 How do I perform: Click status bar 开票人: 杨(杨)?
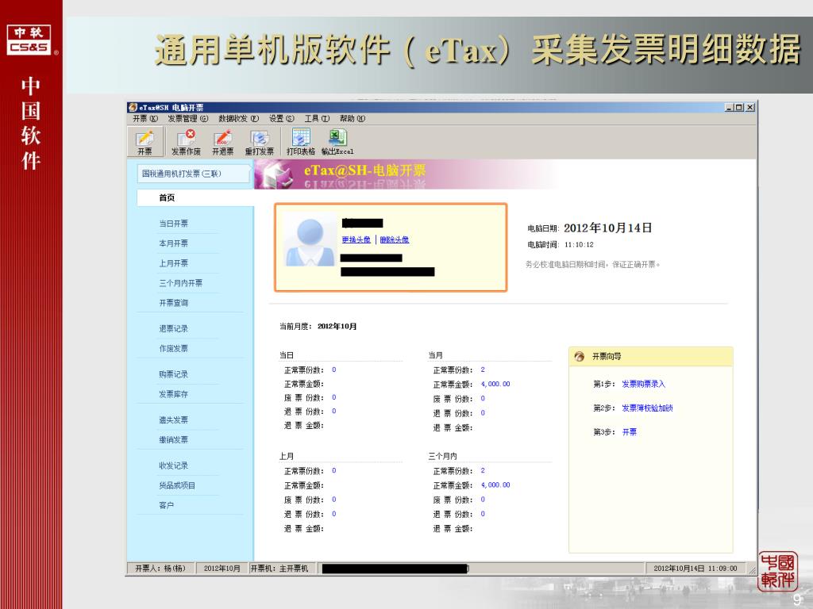coord(160,568)
